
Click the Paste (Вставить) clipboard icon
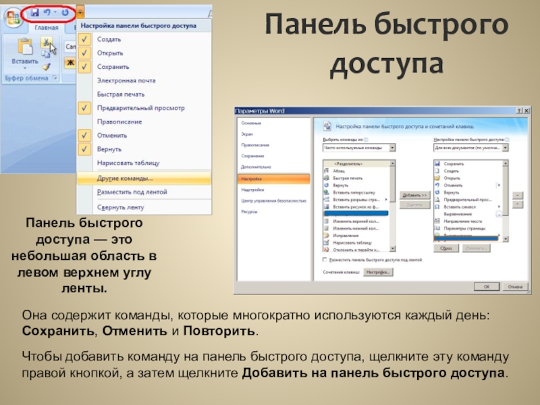click(25, 47)
